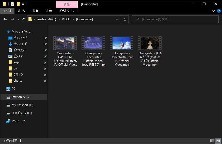Open recent locations dropdown arrow
This screenshot has height=144, width=222.
point(19,19)
